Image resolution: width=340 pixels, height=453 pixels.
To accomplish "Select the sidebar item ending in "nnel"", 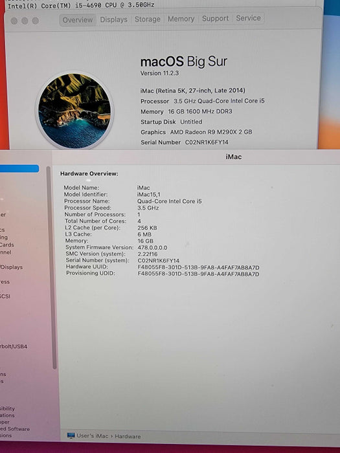I will tap(6, 252).
